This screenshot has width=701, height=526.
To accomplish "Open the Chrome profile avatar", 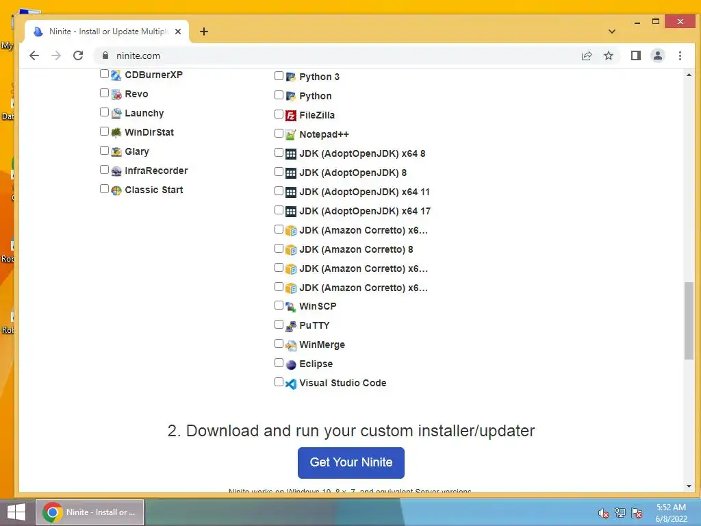I will pyautogui.click(x=658, y=55).
